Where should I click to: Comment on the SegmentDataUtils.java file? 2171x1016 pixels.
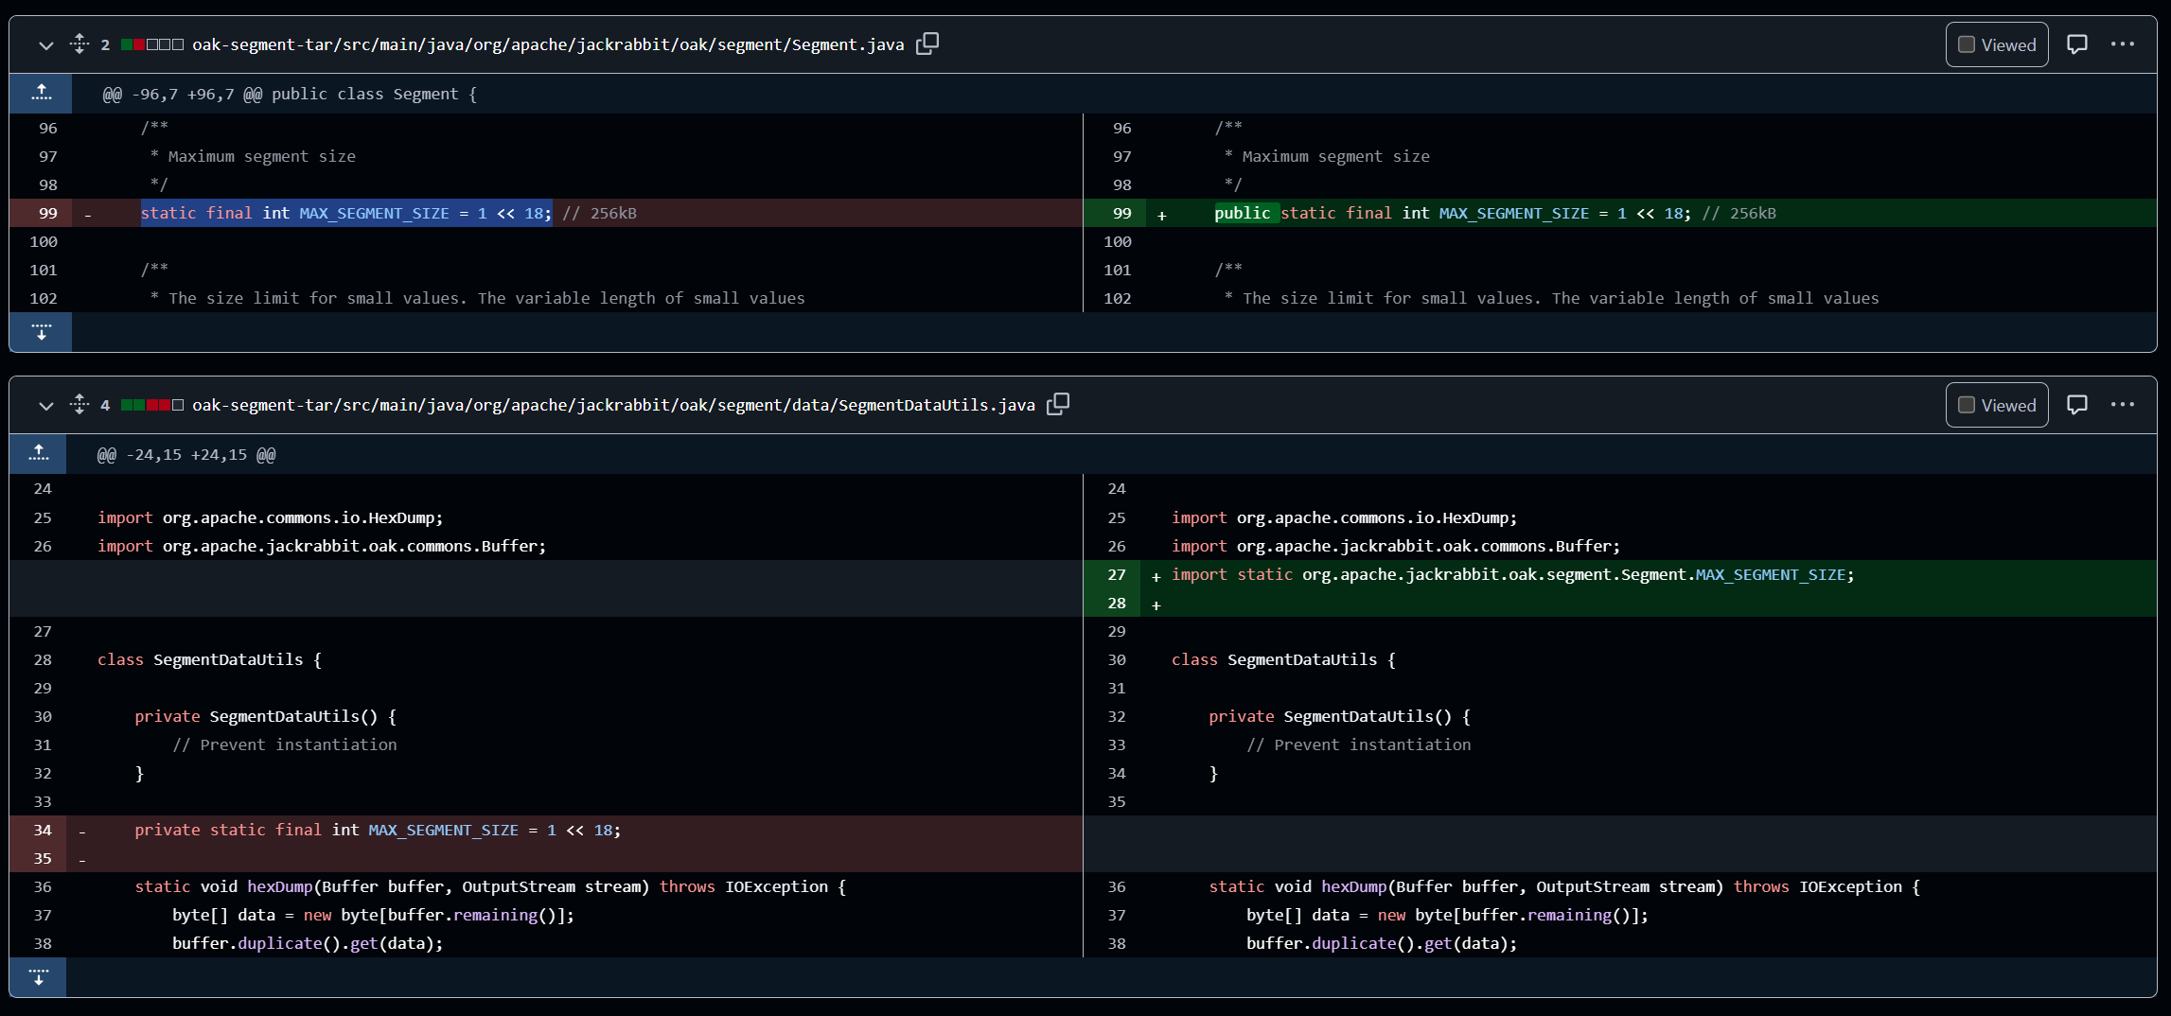point(2077,405)
